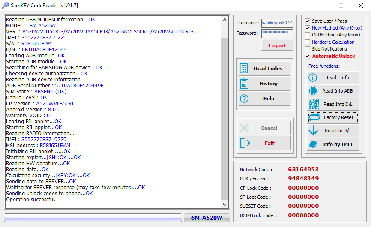The image size is (371, 227).
Task: Disable the Automatic Unlock checkbox
Action: (307, 56)
